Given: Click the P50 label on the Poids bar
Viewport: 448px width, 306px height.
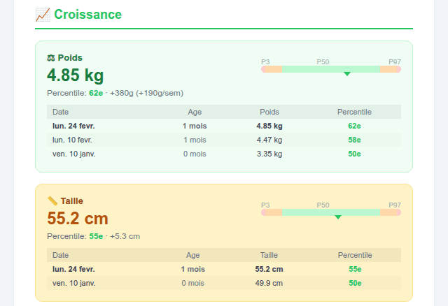Looking at the screenshot, I should click(x=323, y=61).
